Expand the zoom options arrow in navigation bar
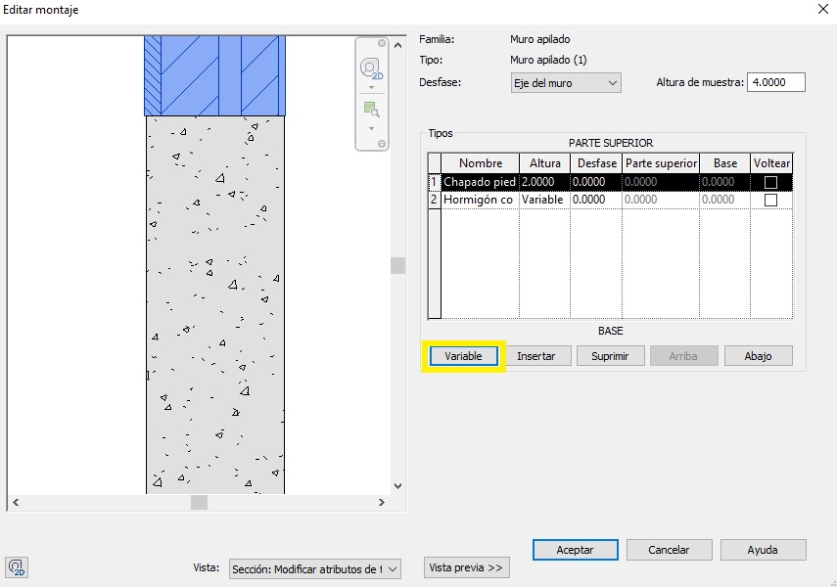The image size is (837, 587). [x=371, y=128]
